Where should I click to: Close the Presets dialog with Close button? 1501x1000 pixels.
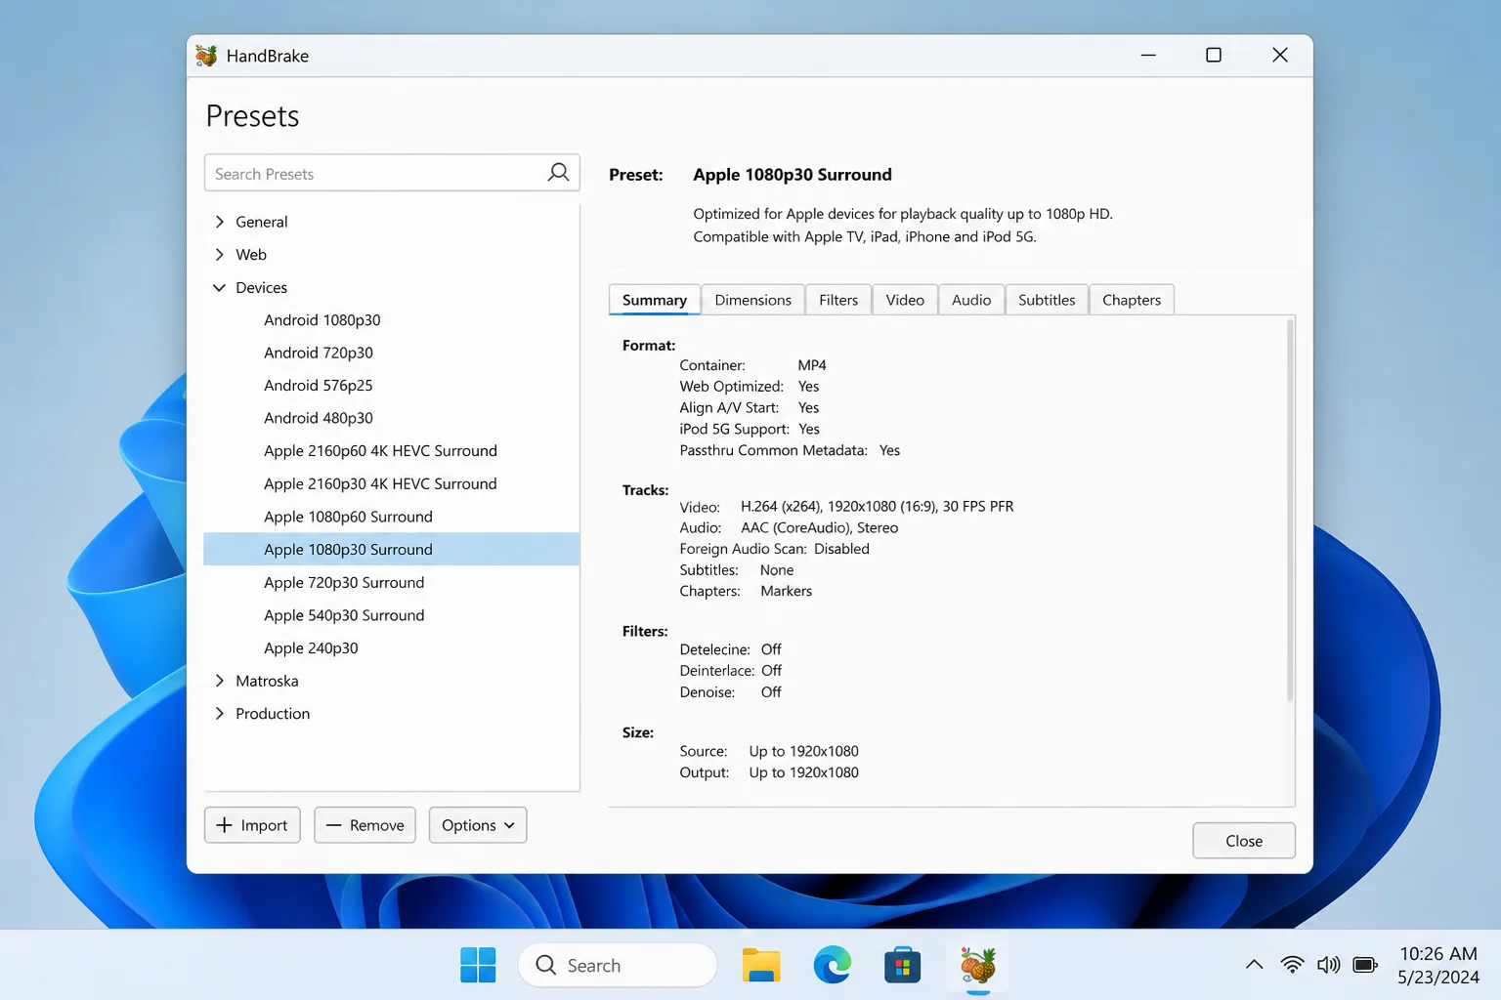(x=1244, y=841)
